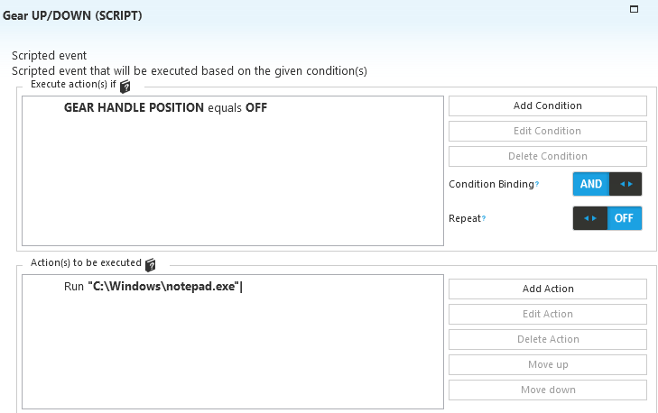Open the help book icon beside Action(s) to be executed
Image resolution: width=658 pixels, height=413 pixels.
pyautogui.click(x=150, y=265)
